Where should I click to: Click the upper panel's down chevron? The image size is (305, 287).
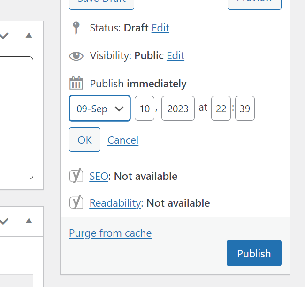(4, 36)
